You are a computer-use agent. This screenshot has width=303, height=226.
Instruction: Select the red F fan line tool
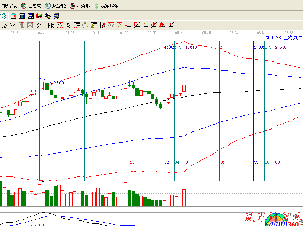point(136,25)
